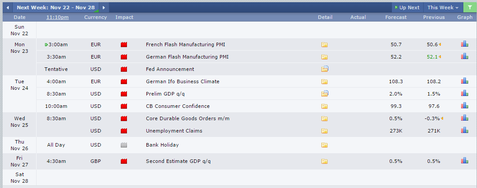Change time via 11:10pm link
Image resolution: width=477 pixels, height=188 pixels.
click(57, 17)
